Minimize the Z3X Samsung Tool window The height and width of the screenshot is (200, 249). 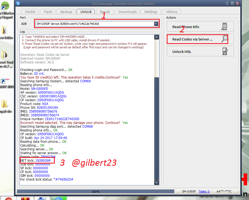227,3
